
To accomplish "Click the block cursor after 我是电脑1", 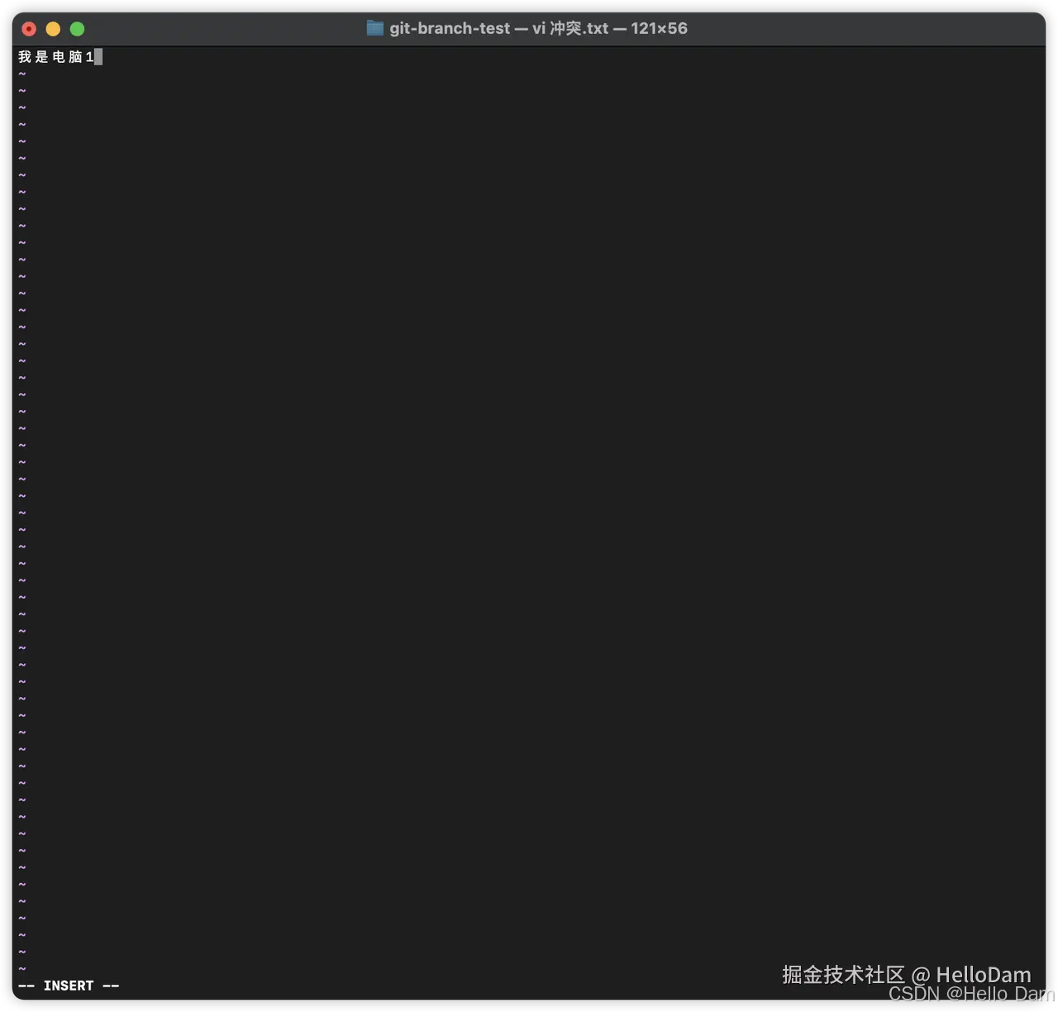I will coord(98,57).
